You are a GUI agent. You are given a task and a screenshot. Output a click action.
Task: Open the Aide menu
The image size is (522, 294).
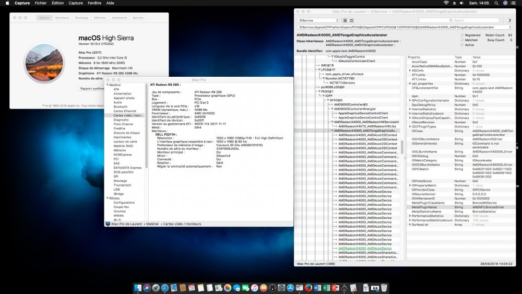pos(110,3)
